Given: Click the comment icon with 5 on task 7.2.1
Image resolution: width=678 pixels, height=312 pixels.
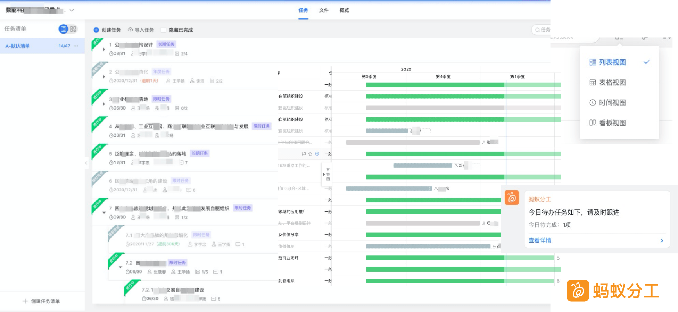Looking at the screenshot, I should click(214, 299).
